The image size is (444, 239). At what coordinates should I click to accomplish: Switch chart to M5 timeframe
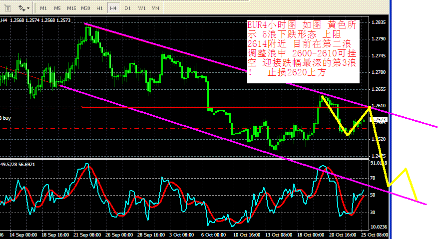point(57,8)
